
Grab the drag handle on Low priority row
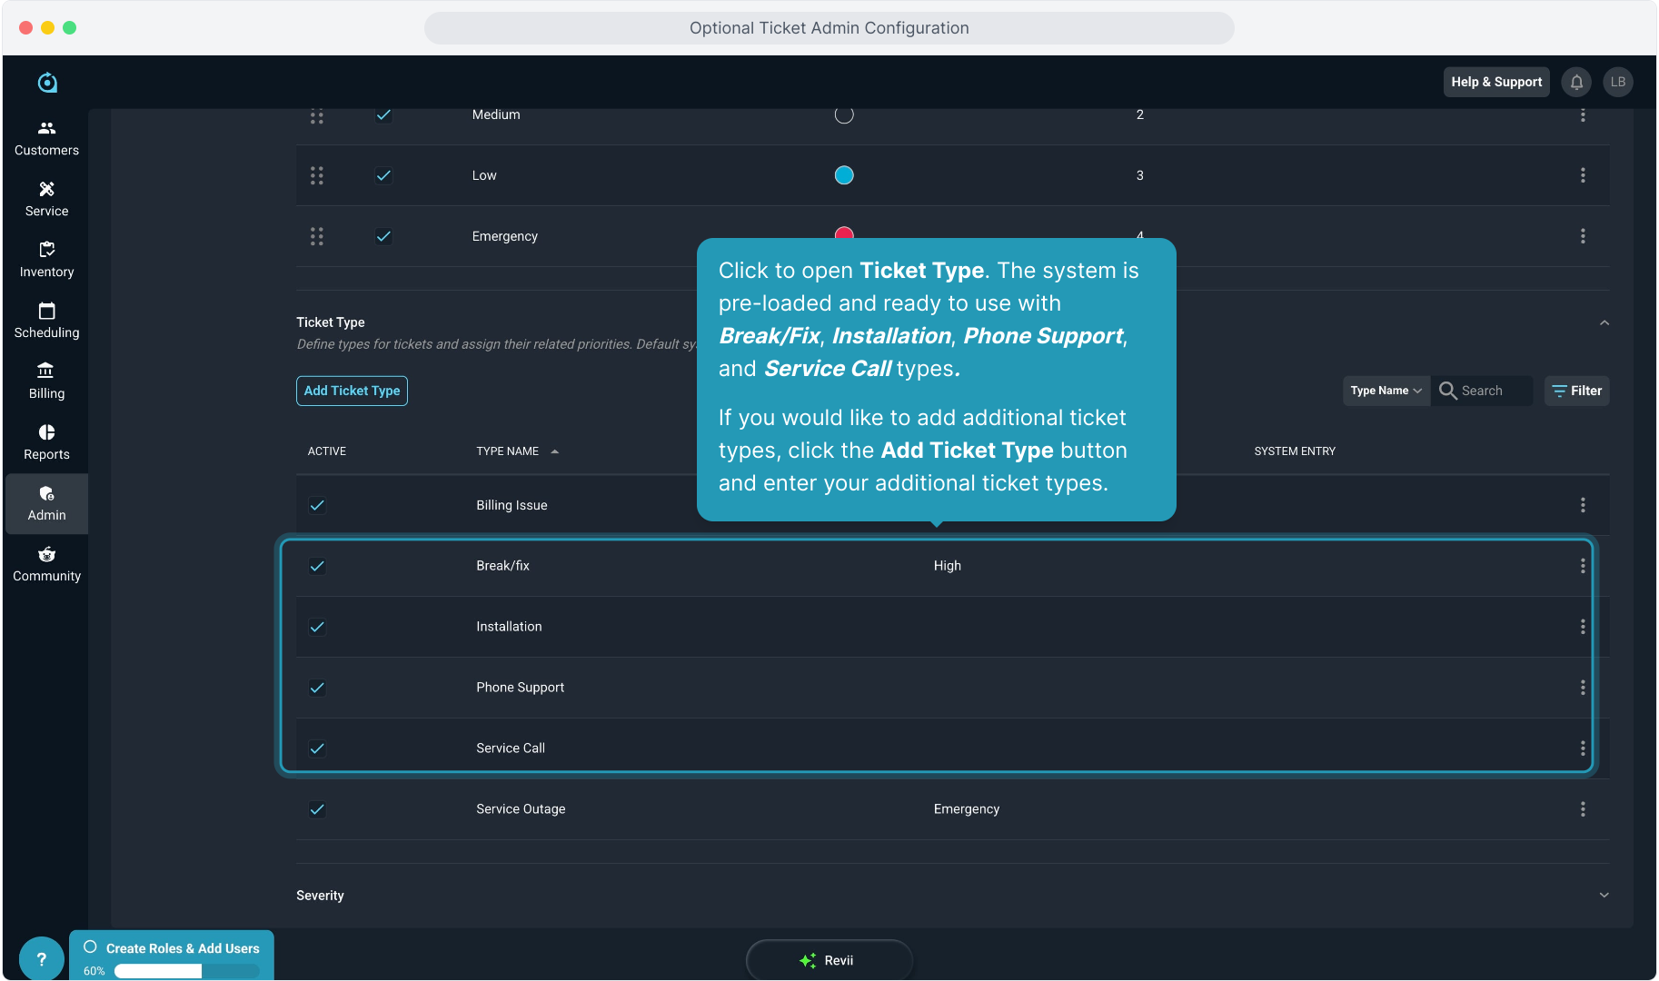click(x=316, y=175)
